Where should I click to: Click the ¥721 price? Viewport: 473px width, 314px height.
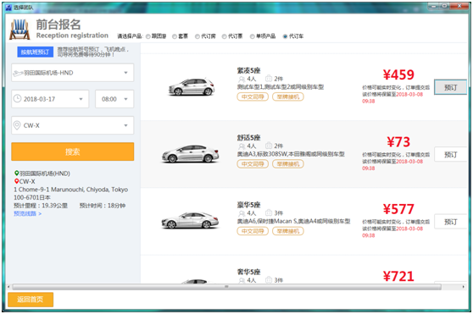click(x=398, y=276)
